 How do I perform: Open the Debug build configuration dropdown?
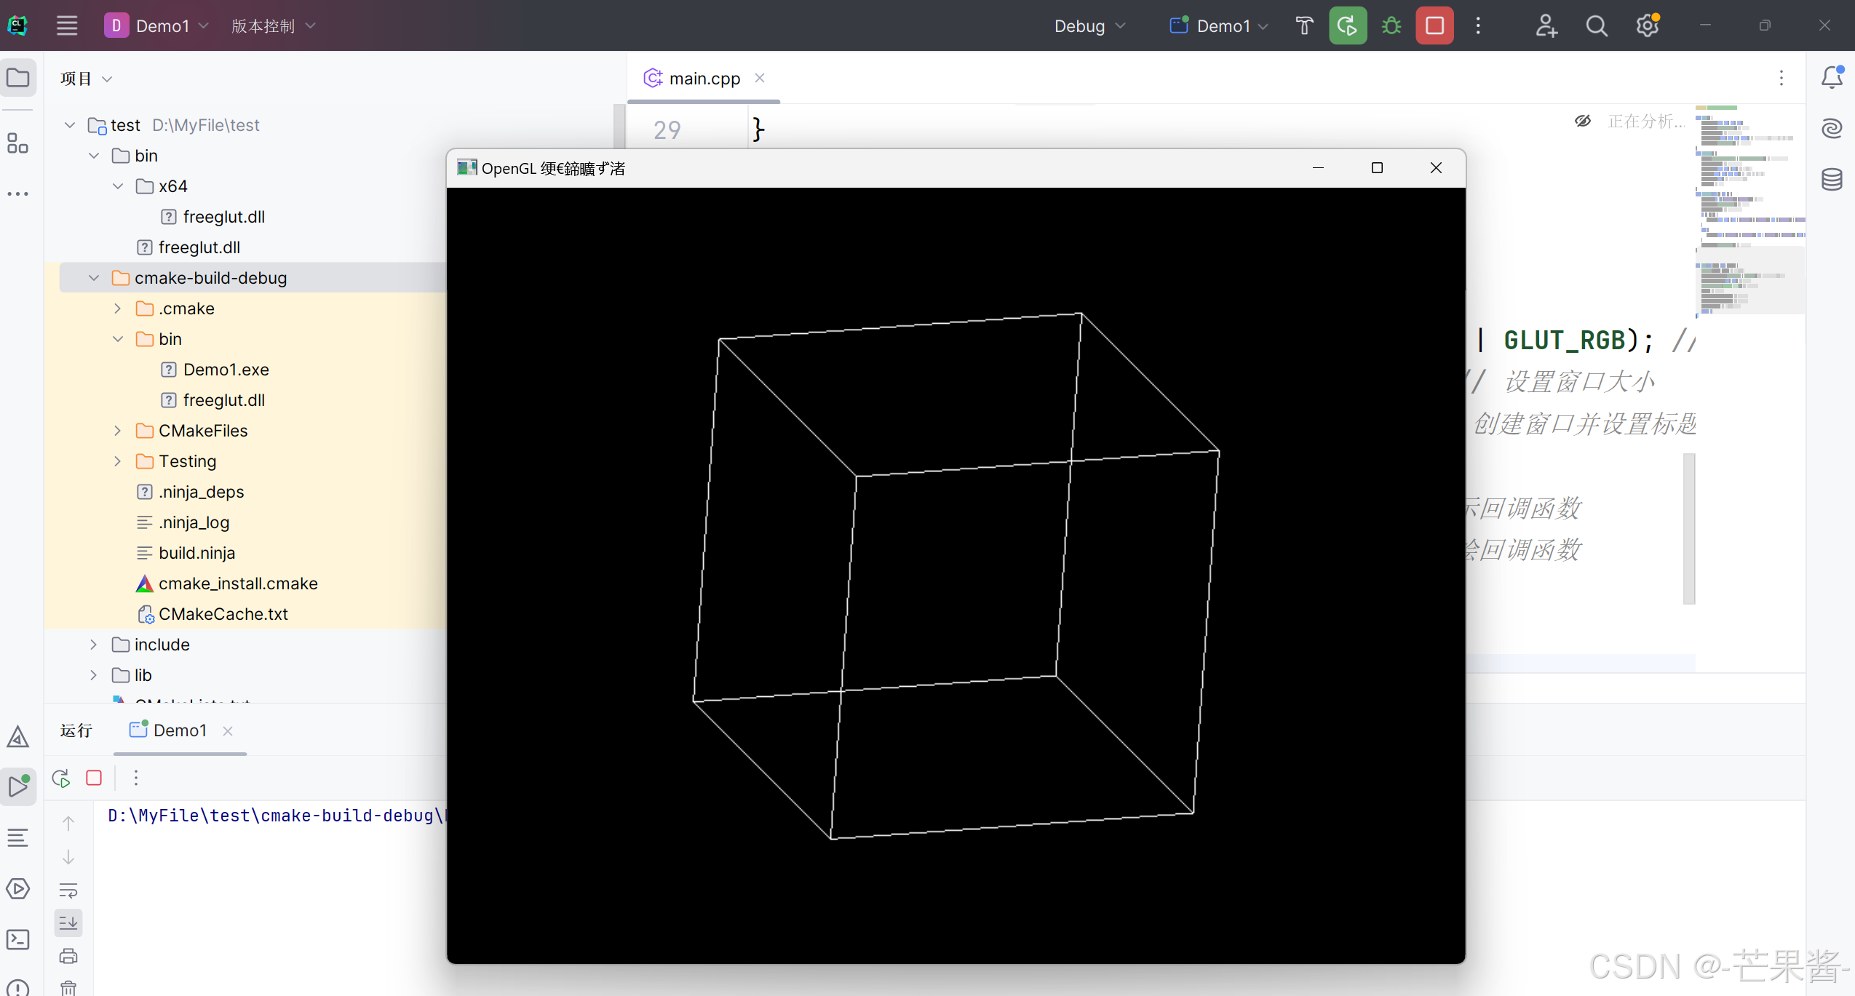coord(1089,26)
